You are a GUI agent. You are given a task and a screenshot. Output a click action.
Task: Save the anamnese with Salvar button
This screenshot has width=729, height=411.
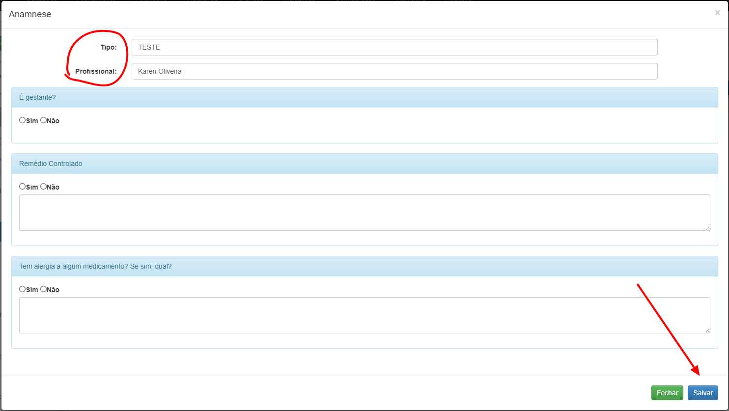(x=703, y=393)
